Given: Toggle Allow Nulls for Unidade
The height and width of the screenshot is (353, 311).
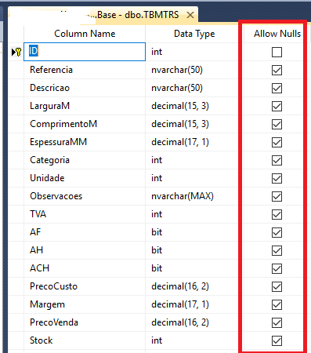Looking at the screenshot, I should [x=277, y=178].
